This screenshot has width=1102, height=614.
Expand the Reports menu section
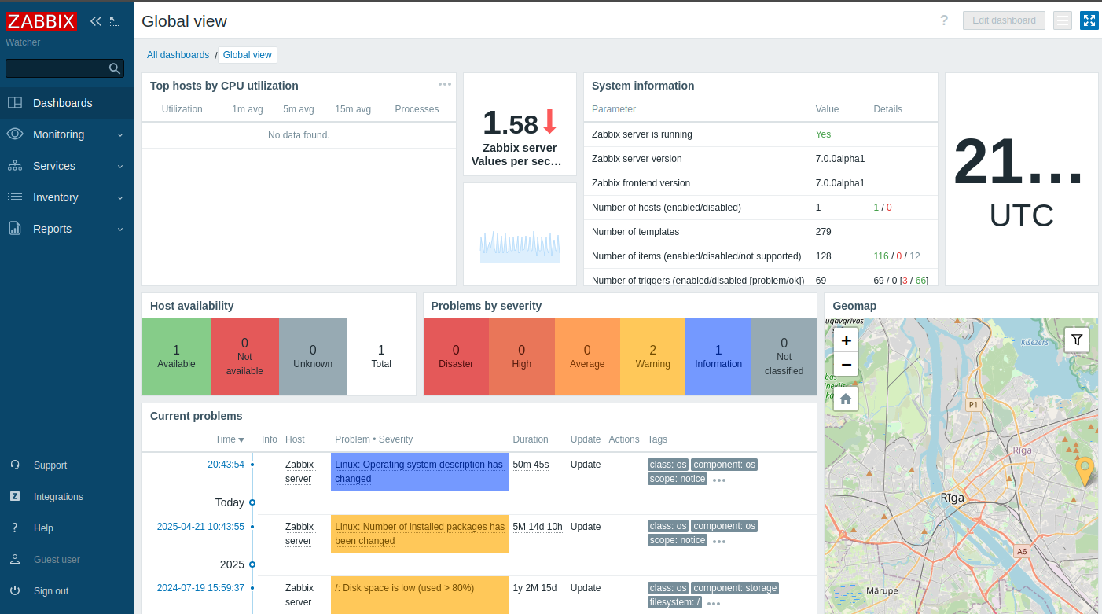[x=67, y=229]
